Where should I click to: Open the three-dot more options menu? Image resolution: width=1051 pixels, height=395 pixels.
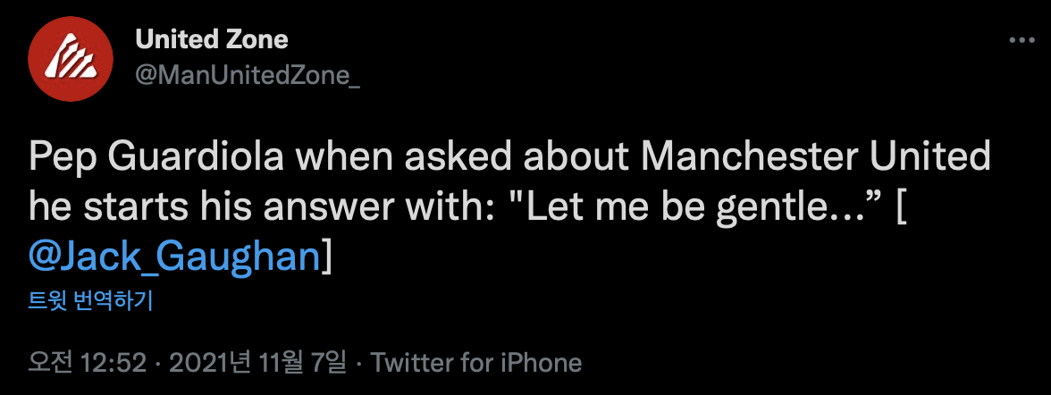1022,40
